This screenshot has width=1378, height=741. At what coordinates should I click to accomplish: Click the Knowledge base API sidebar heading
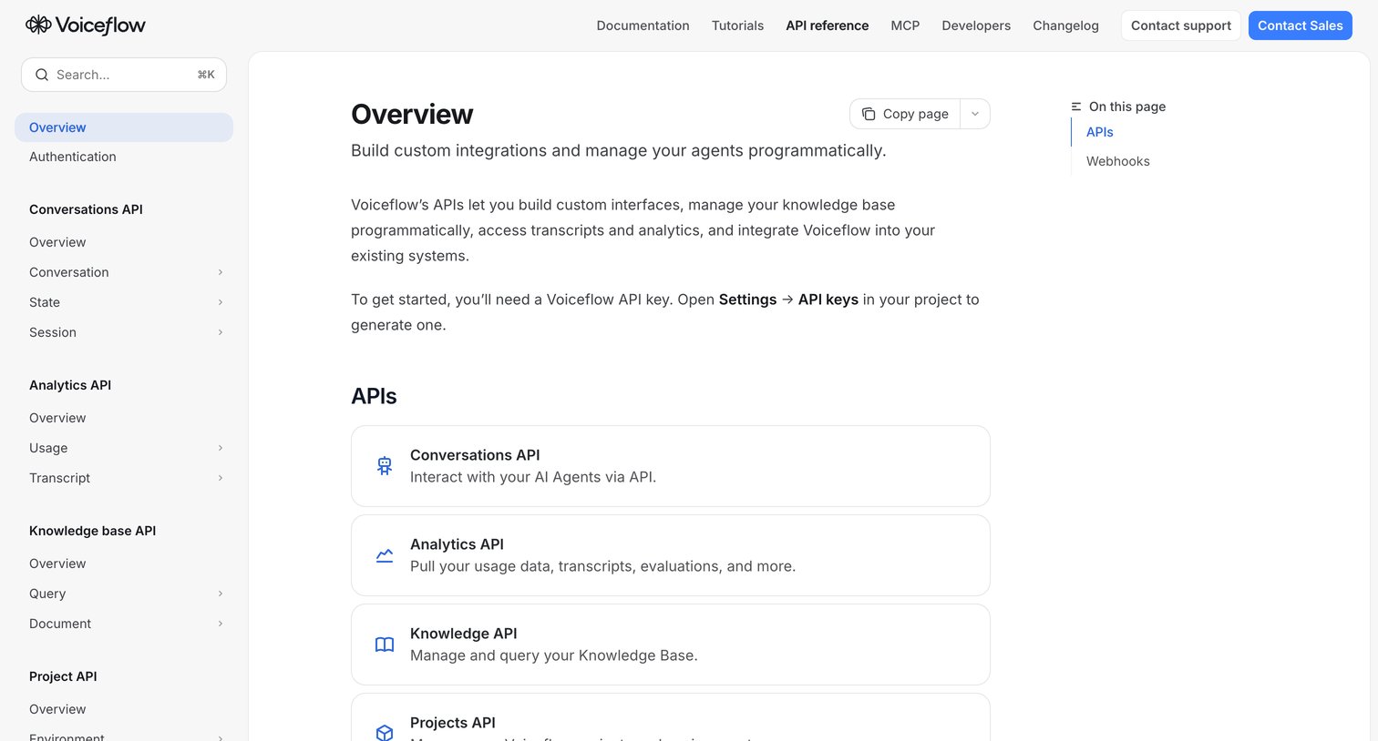coord(92,531)
